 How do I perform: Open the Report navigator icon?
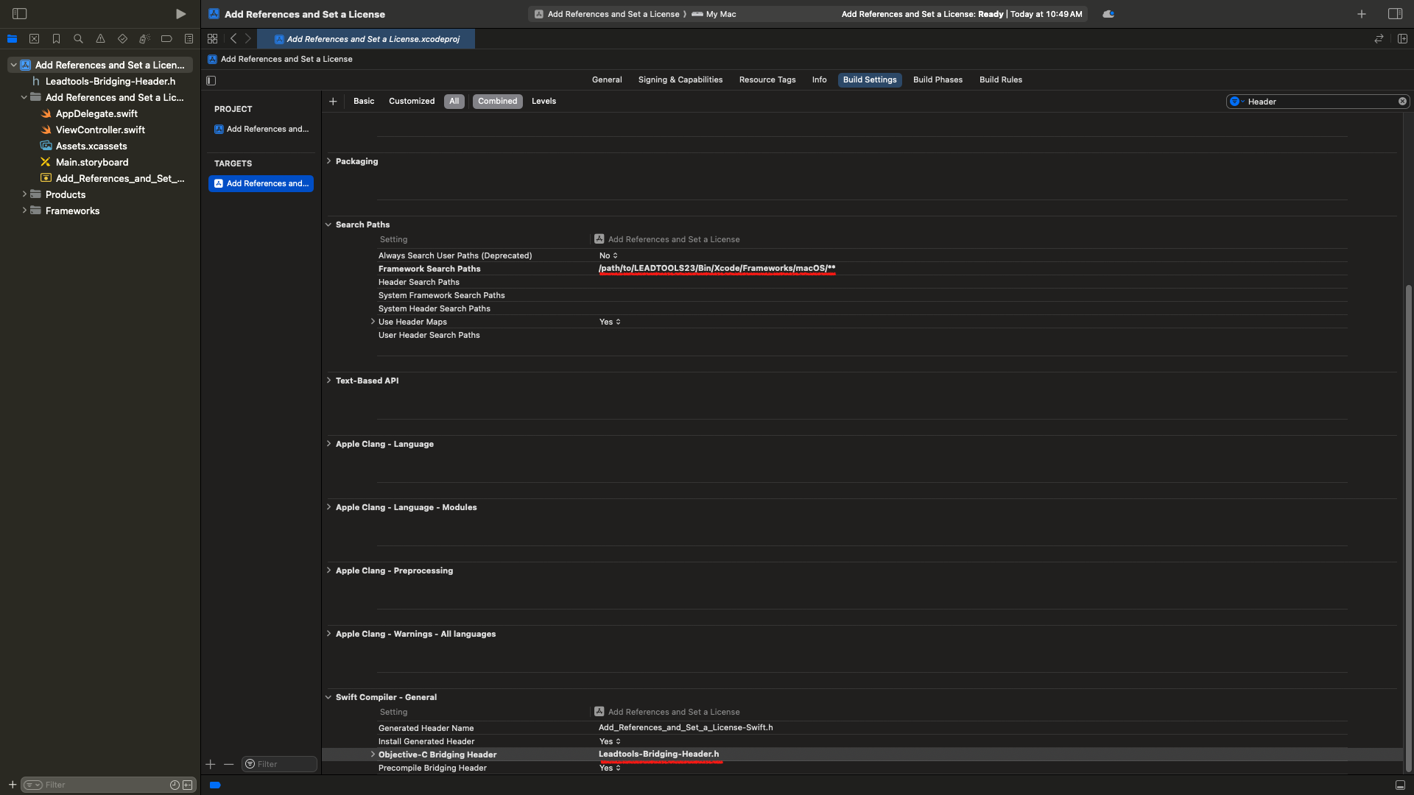(189, 39)
